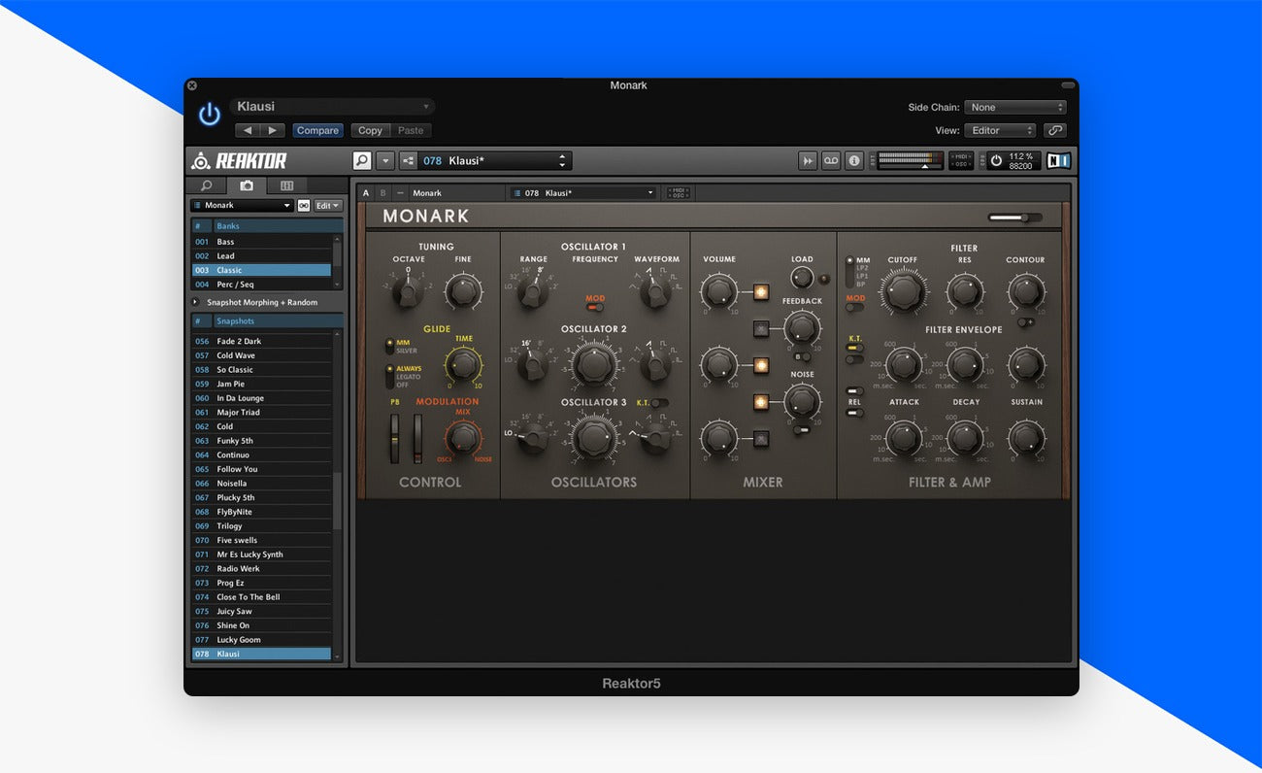Image resolution: width=1262 pixels, height=773 pixels.
Task: Select the Radio Werk snapshot
Action: click(261, 569)
